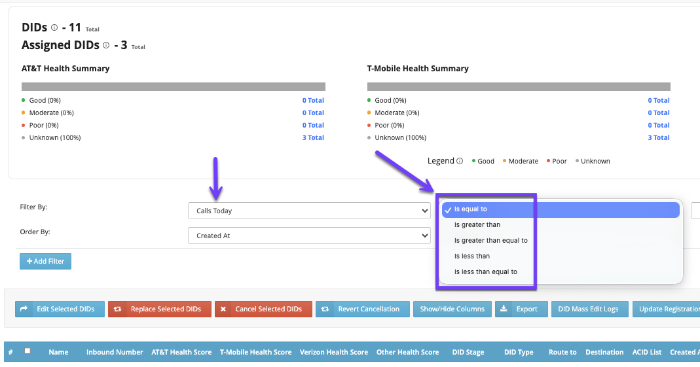Open the Calls Today filter dropdown
700x367 pixels.
pos(308,211)
